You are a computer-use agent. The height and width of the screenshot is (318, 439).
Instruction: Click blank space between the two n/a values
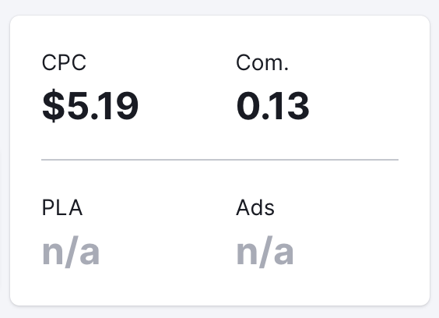pyautogui.click(x=168, y=252)
